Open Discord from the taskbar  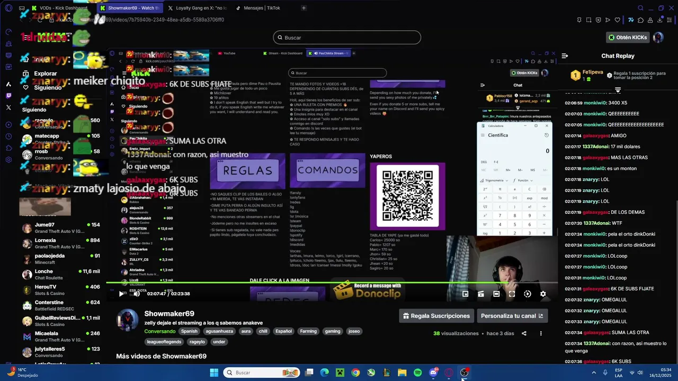point(433,373)
